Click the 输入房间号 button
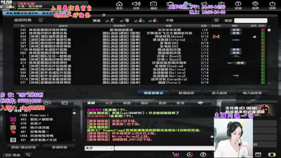 252,93
